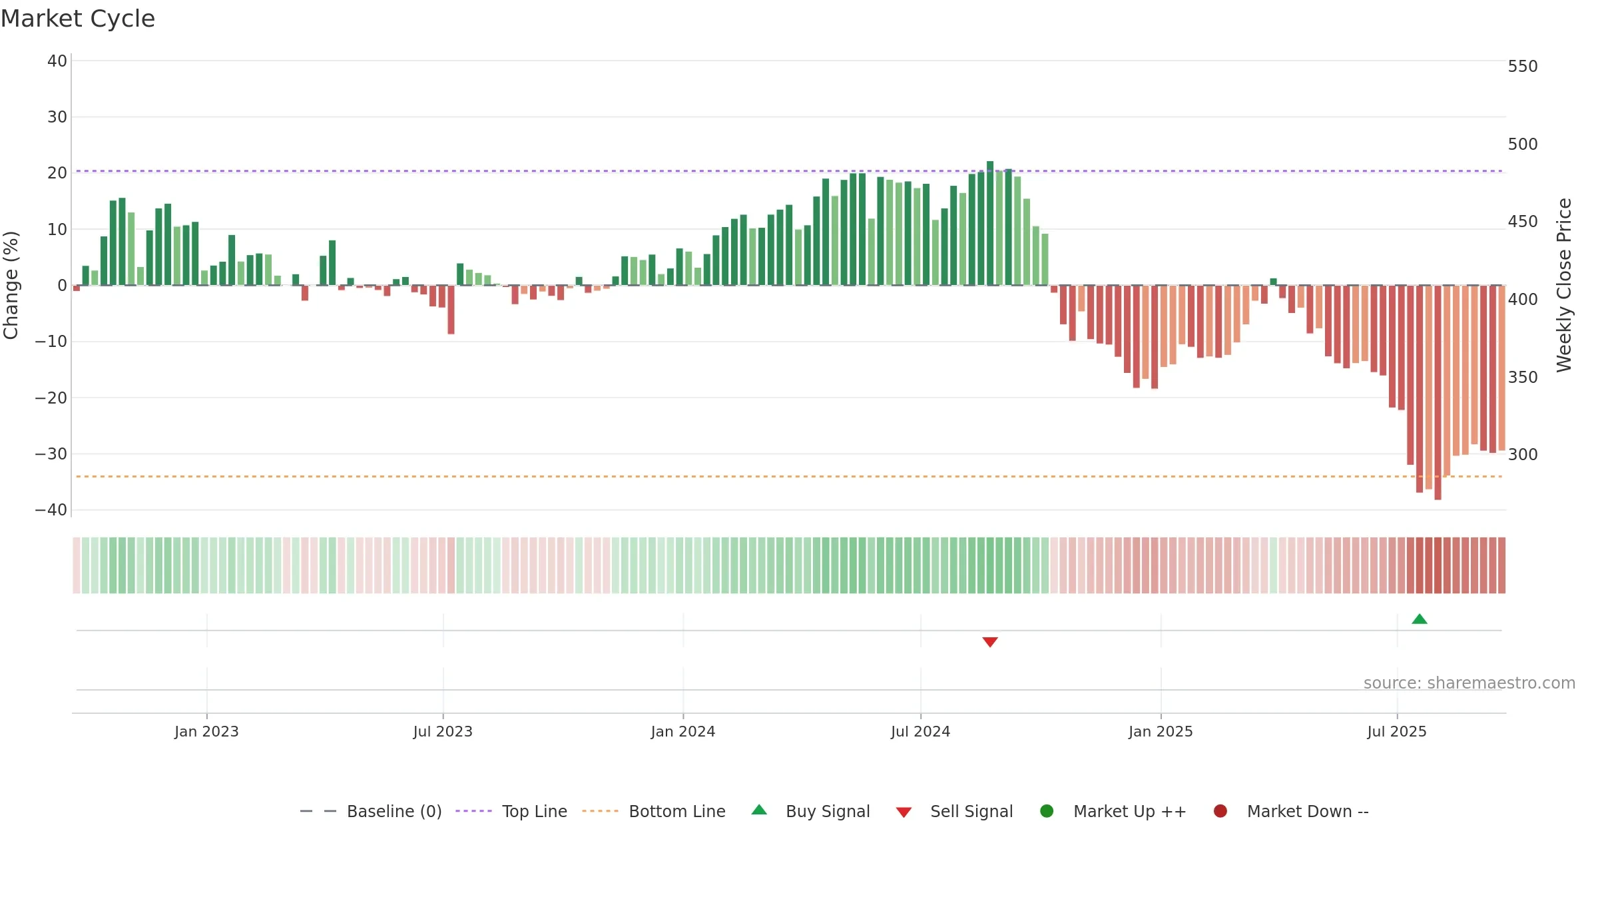The width and height of the screenshot is (1598, 899).
Task: Toggle the Sell Signal legend entry
Action: 955,811
